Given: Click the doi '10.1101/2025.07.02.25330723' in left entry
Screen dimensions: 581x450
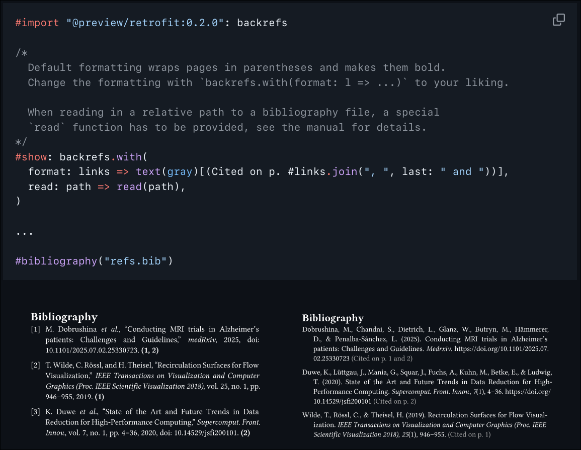Looking at the screenshot, I should coord(92,350).
